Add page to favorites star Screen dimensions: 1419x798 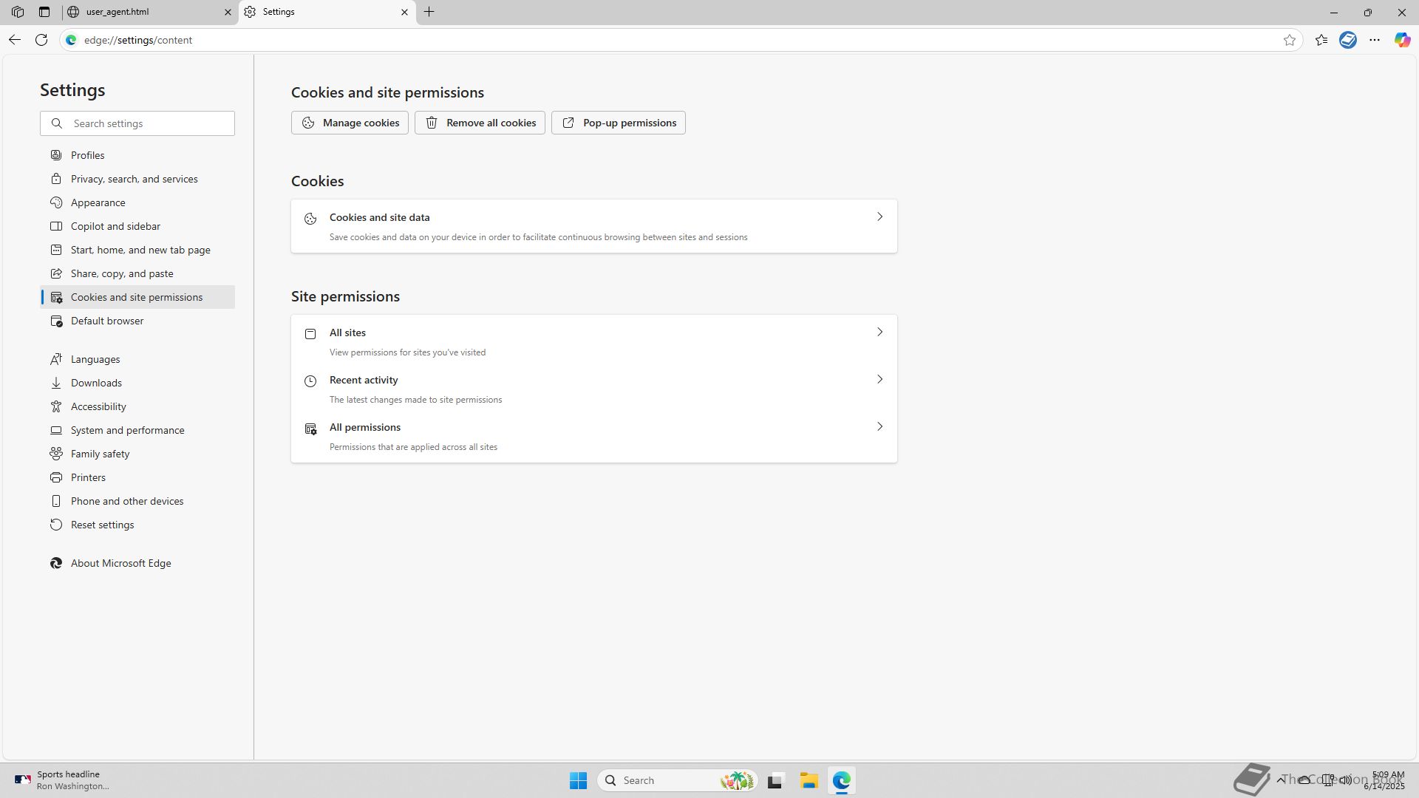coord(1290,40)
